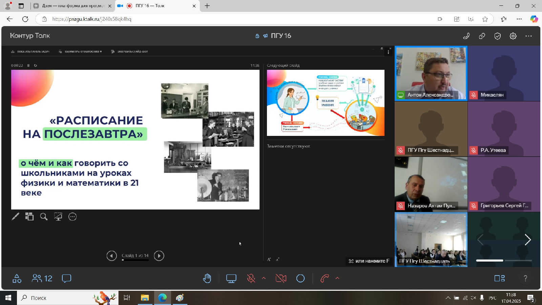This screenshot has height=305, width=542.
Task: Raise hand in the meeting
Action: 207,279
